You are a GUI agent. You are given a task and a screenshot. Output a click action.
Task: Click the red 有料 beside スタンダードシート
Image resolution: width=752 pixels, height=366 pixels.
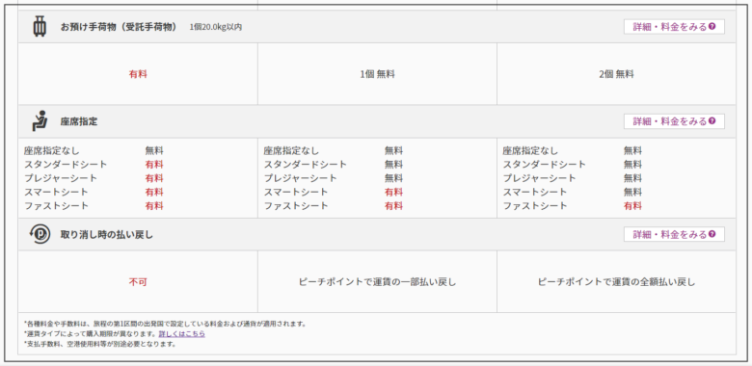tap(154, 165)
